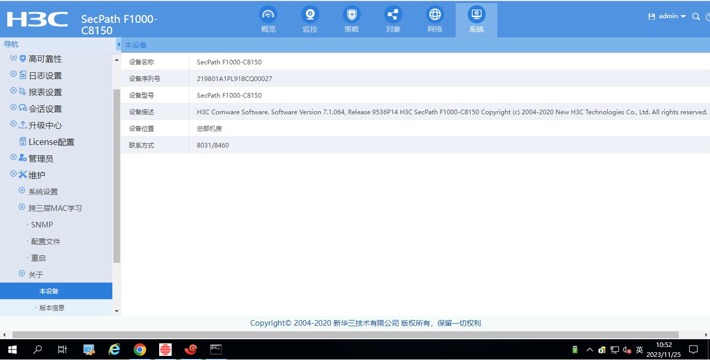Click the 日志设置 log icon
Screen dimensions: 710x360
point(23,75)
